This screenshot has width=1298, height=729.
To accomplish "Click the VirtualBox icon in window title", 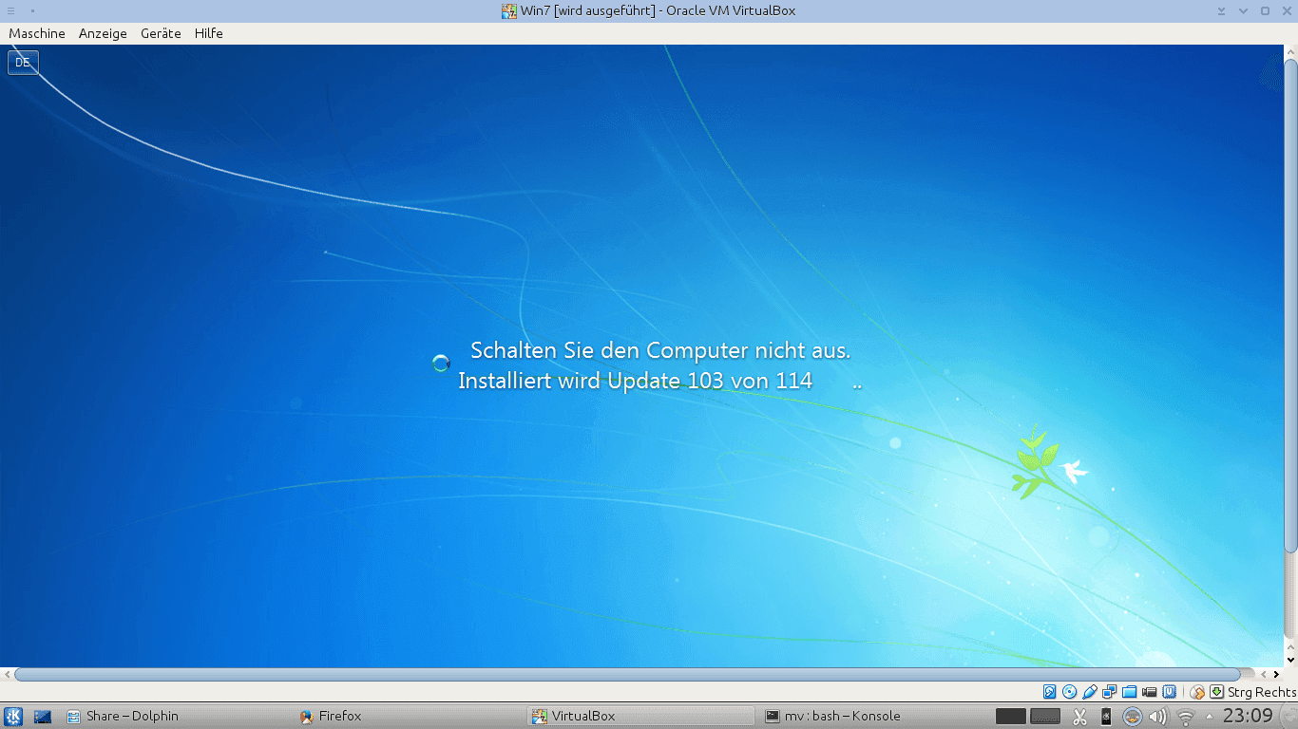I will coord(509,11).
